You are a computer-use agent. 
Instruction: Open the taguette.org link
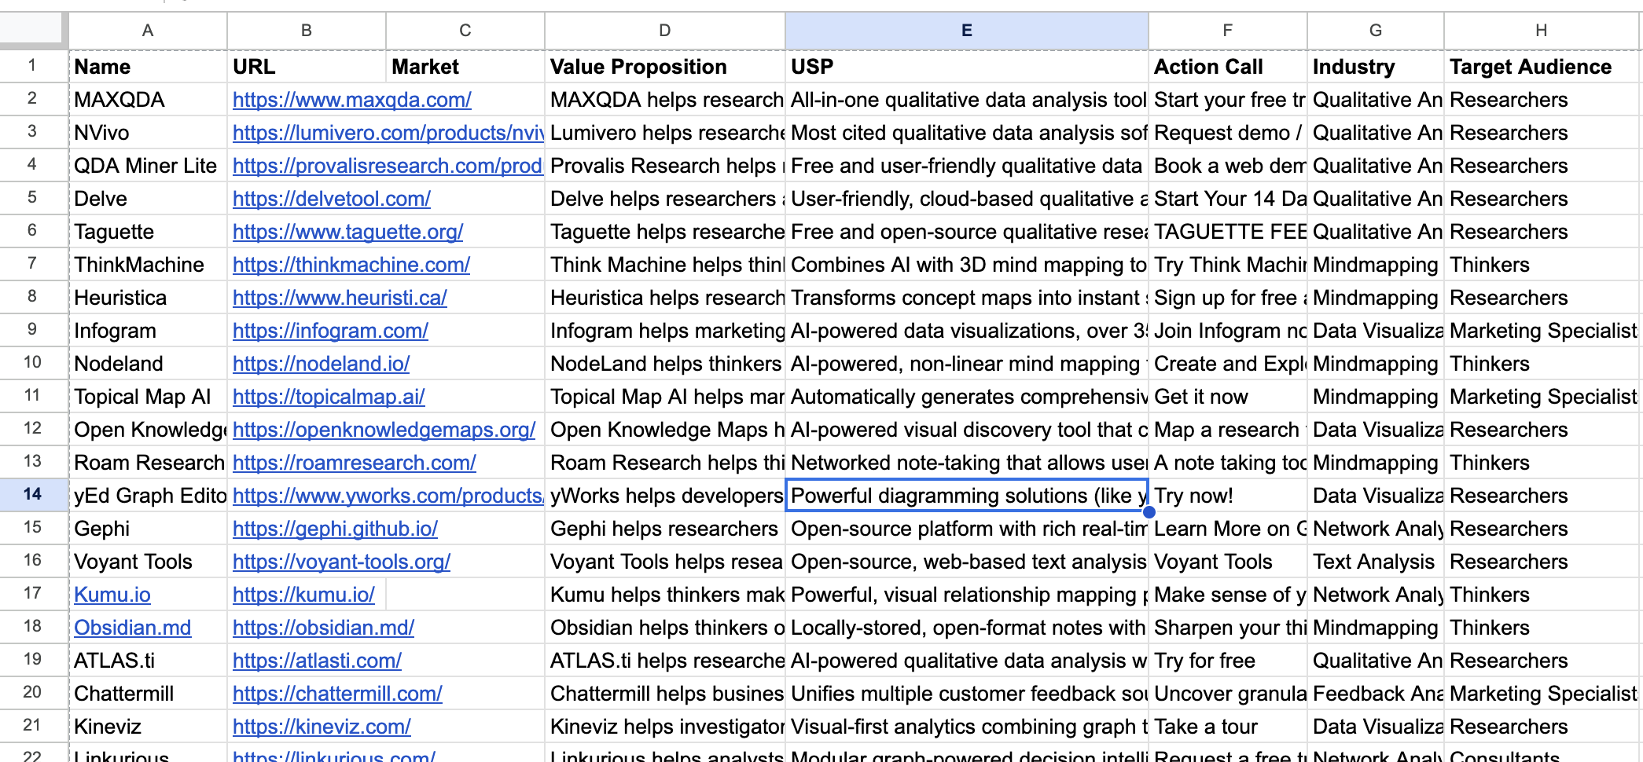[348, 232]
